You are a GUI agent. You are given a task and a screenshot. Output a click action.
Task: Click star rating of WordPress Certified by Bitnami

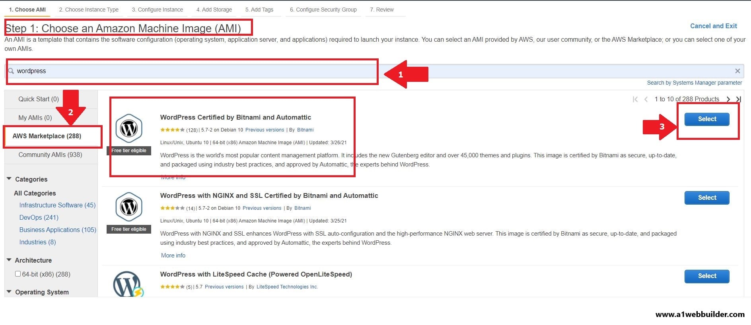(x=172, y=130)
